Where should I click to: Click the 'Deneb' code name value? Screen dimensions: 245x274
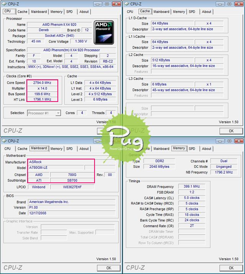pos(44,30)
